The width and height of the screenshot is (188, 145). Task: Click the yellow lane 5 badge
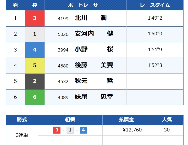coord(35,65)
